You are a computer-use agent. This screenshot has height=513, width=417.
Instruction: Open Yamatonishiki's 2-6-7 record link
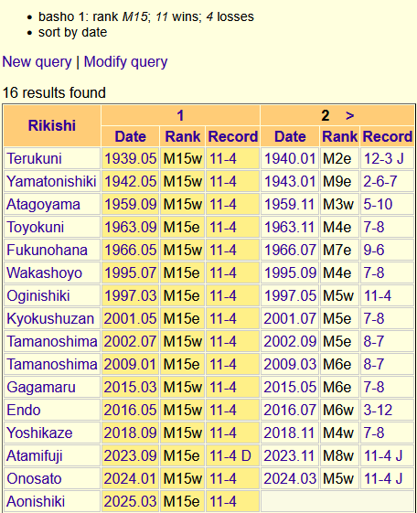coord(380,182)
